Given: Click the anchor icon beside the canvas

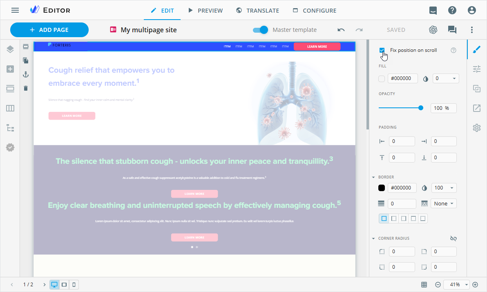Looking at the screenshot, I should tap(26, 74).
